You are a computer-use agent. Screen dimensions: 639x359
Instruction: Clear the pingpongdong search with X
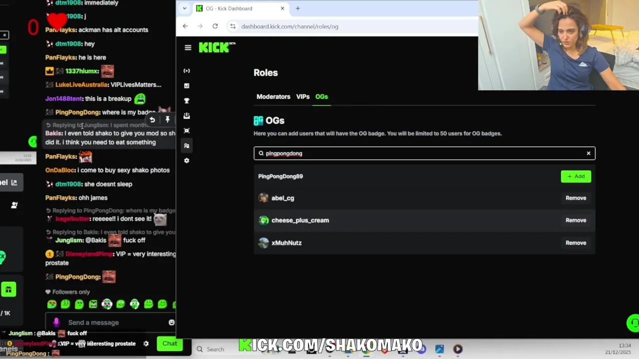click(589, 153)
